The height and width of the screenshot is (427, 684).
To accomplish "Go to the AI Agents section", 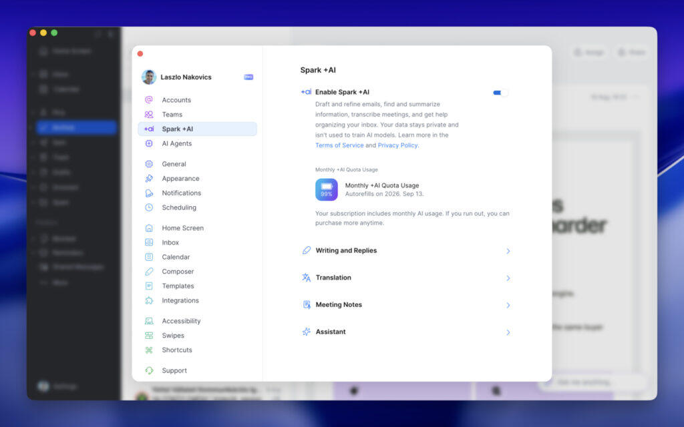I will [197, 143].
